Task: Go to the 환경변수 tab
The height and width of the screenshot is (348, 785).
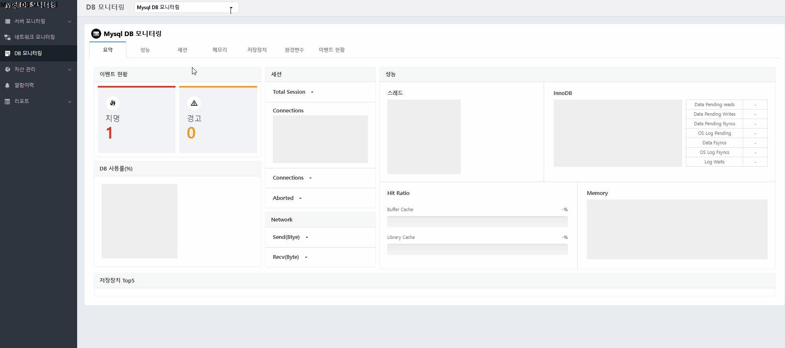Action: (294, 50)
